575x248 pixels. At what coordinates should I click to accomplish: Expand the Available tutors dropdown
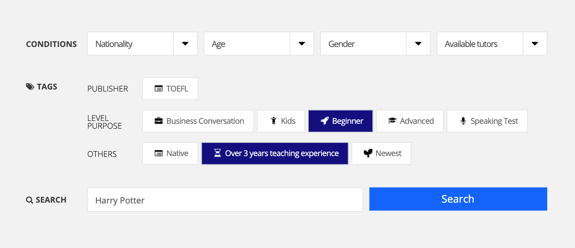click(x=534, y=44)
